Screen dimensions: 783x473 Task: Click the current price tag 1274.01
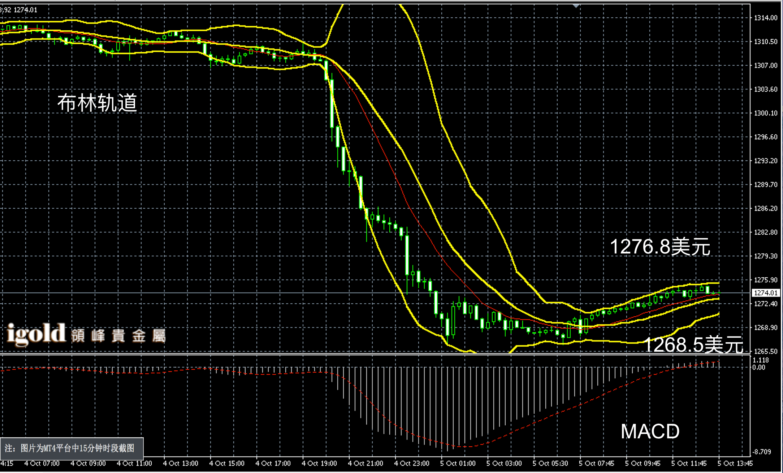[x=765, y=293]
